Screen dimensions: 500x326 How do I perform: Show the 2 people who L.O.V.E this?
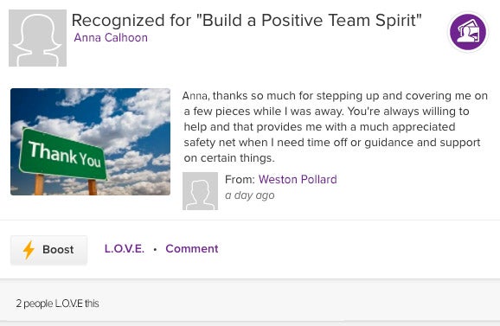pyautogui.click(x=57, y=304)
